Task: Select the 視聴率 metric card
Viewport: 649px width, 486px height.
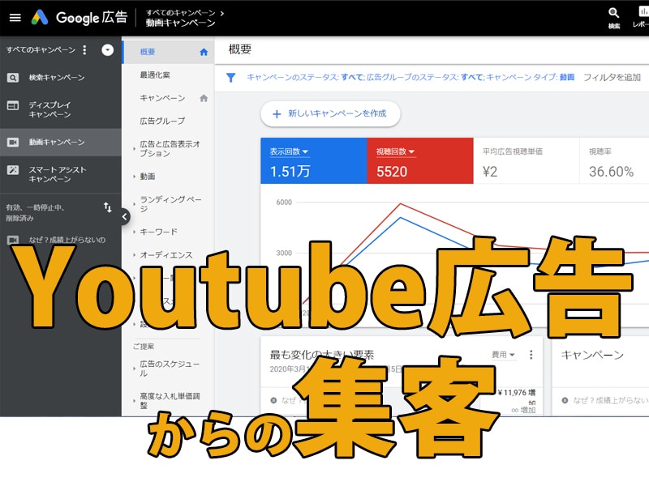Action: [x=614, y=160]
